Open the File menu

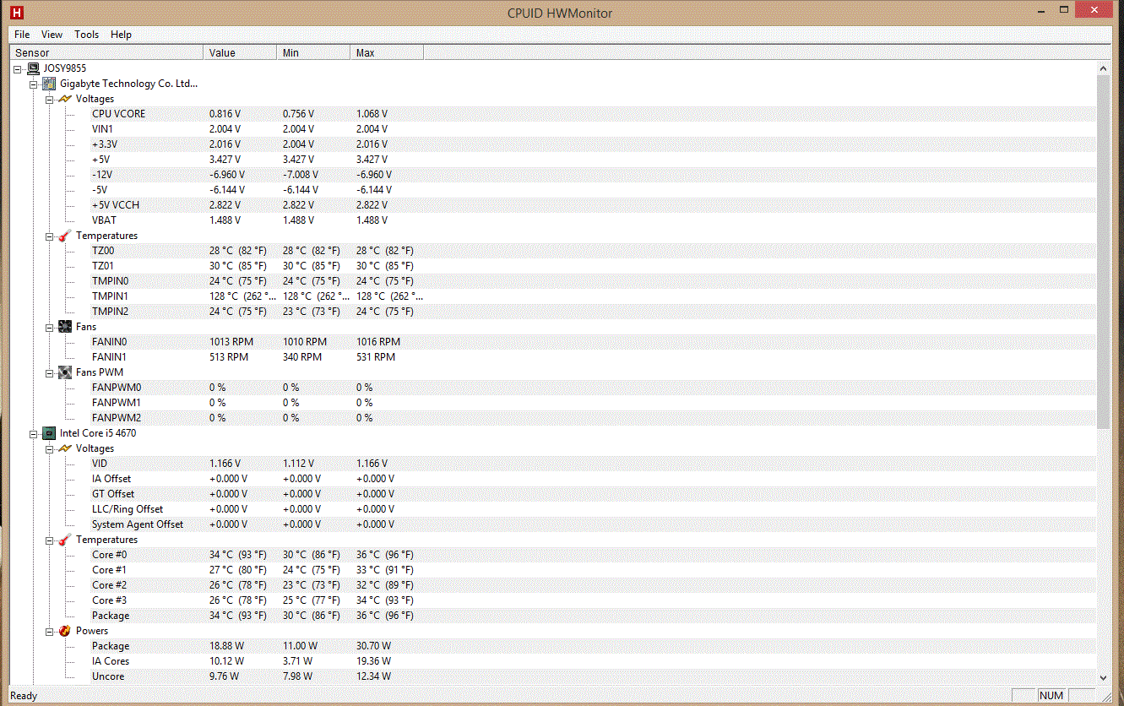(22, 35)
